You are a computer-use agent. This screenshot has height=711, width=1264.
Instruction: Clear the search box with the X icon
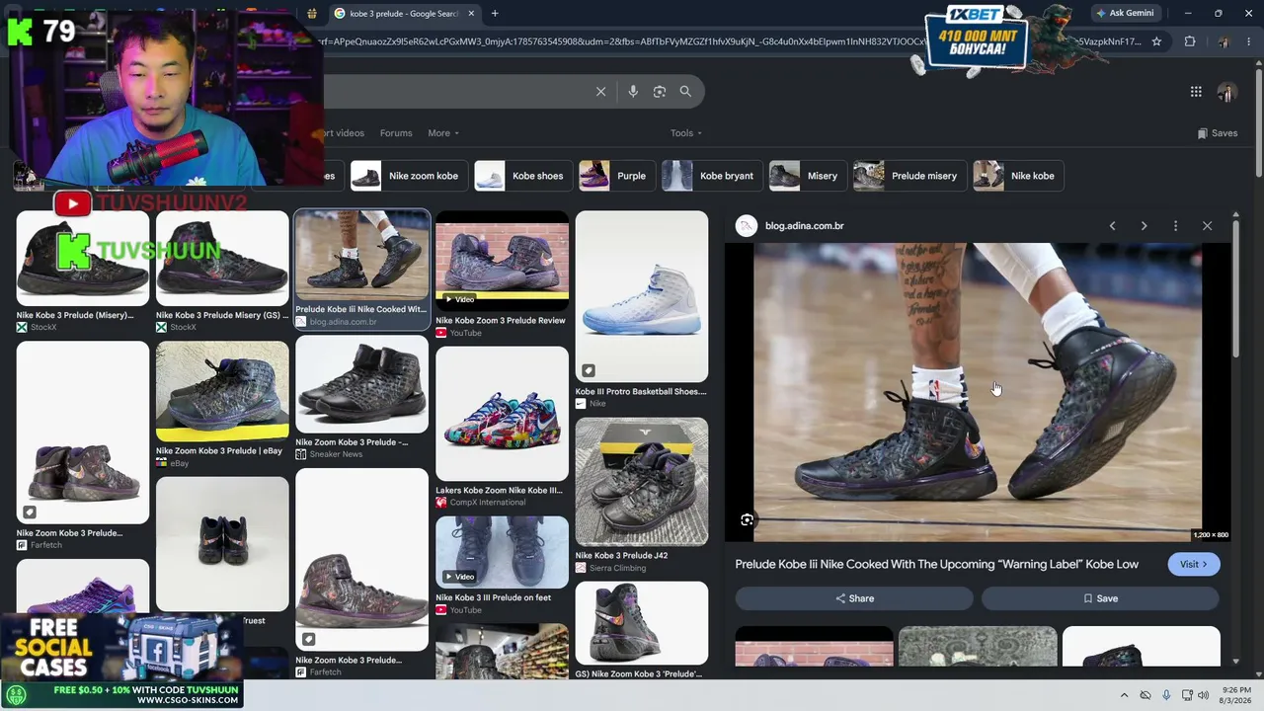point(600,92)
